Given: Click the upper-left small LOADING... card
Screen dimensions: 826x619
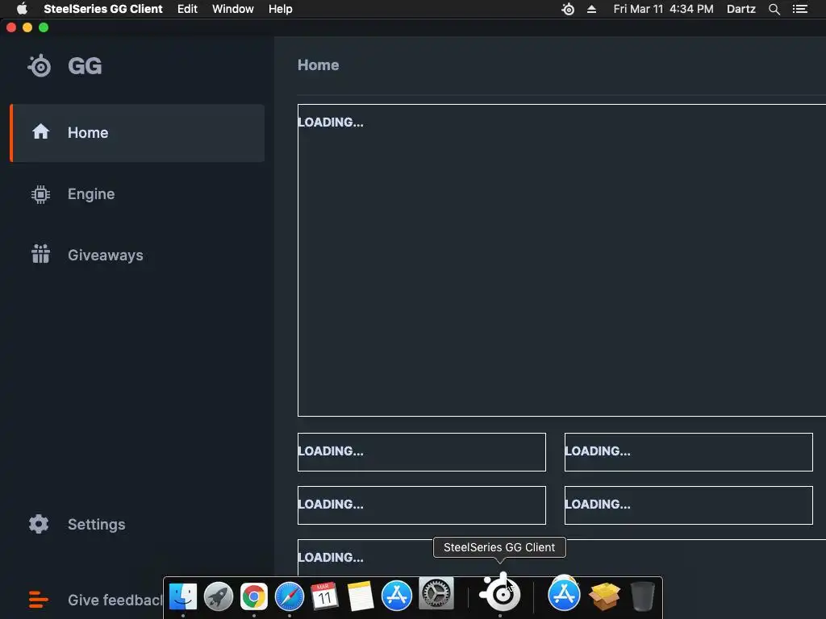Looking at the screenshot, I should click(421, 452).
